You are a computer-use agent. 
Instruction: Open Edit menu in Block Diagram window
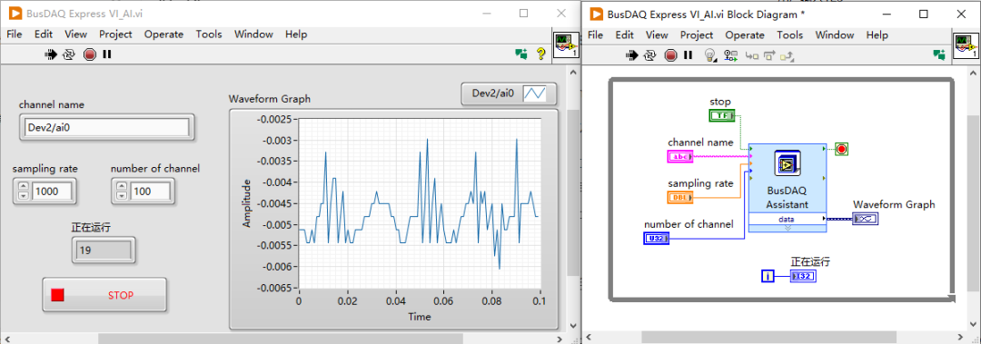pyautogui.click(x=624, y=35)
